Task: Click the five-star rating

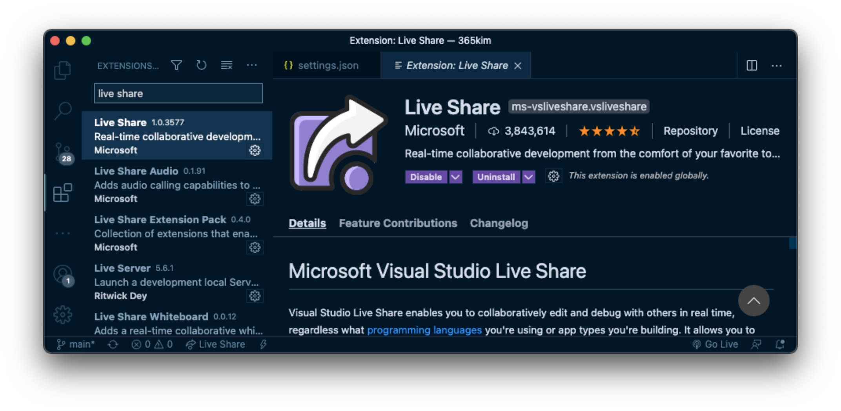Action: 609,131
